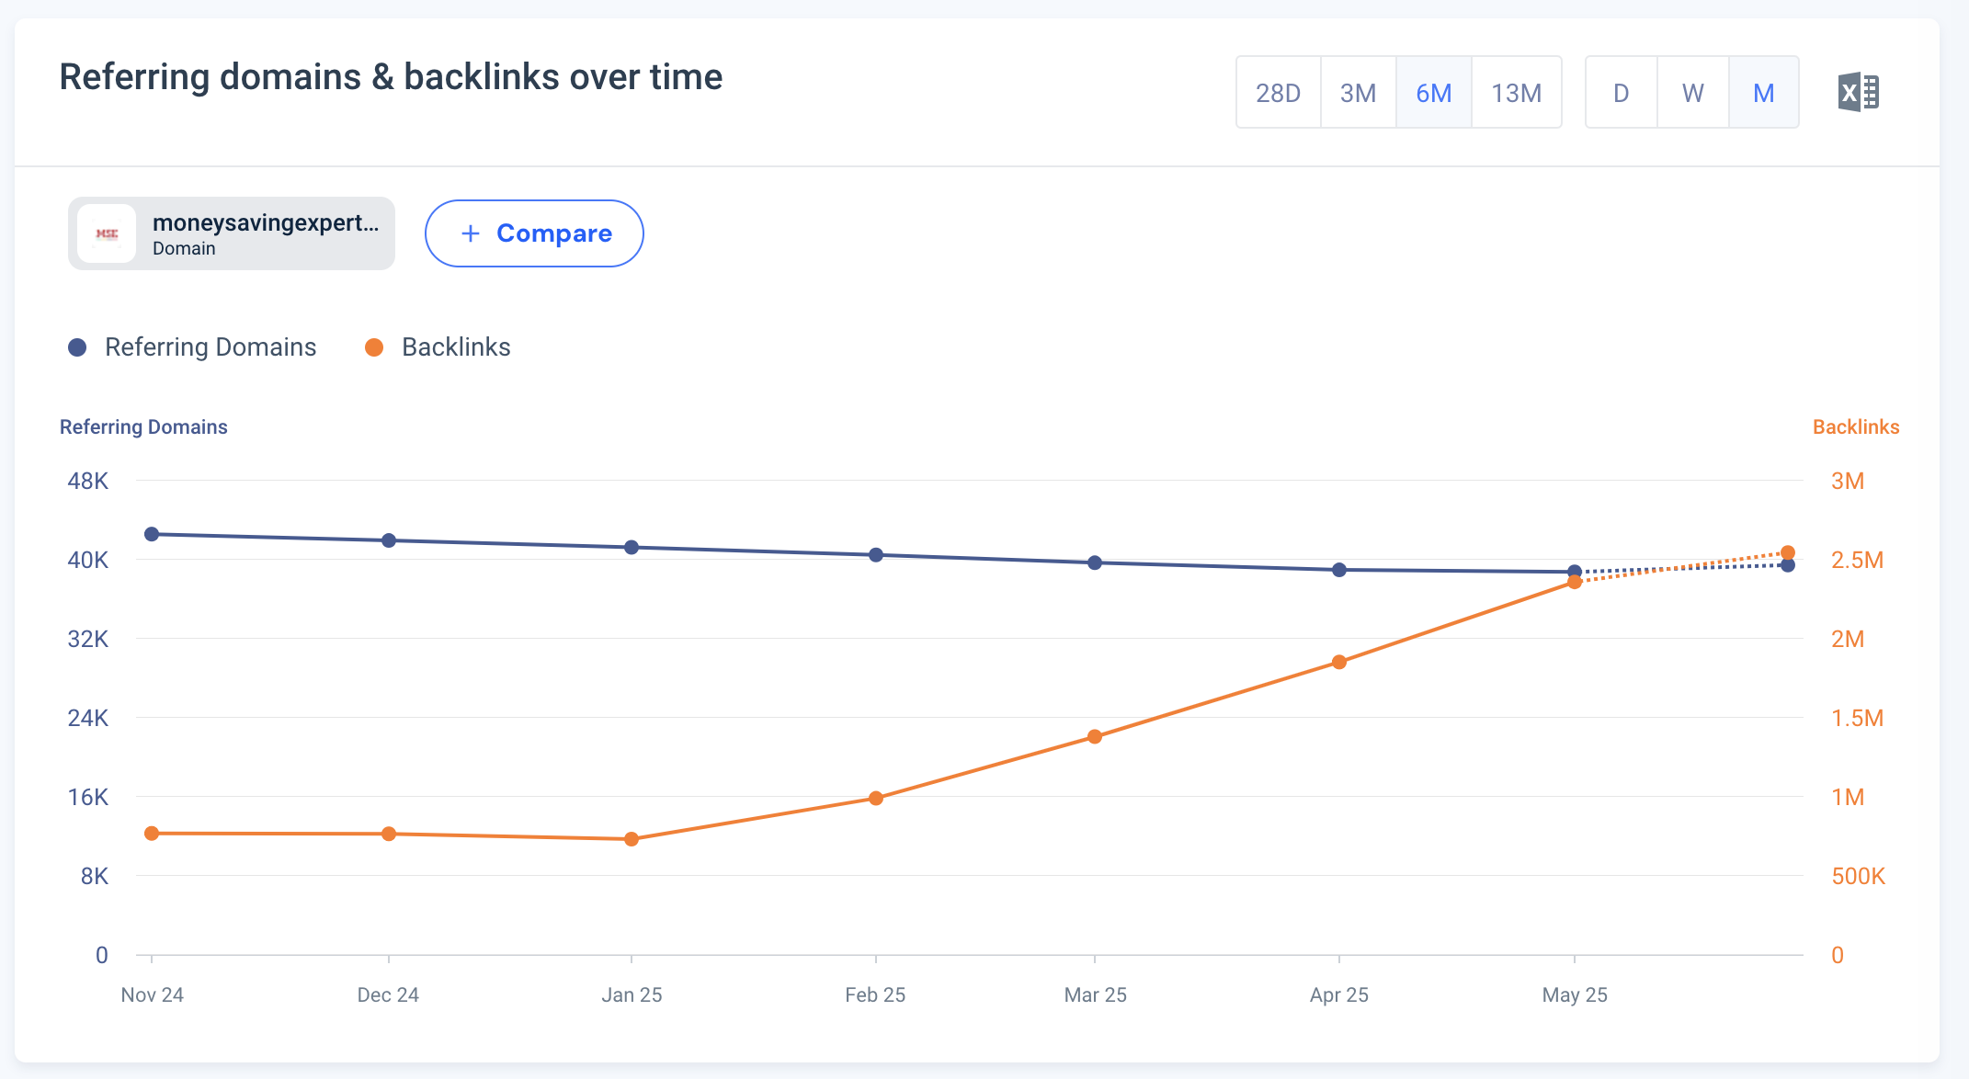Select the 28D time range
Viewport: 1969px width, 1079px height.
(x=1279, y=92)
